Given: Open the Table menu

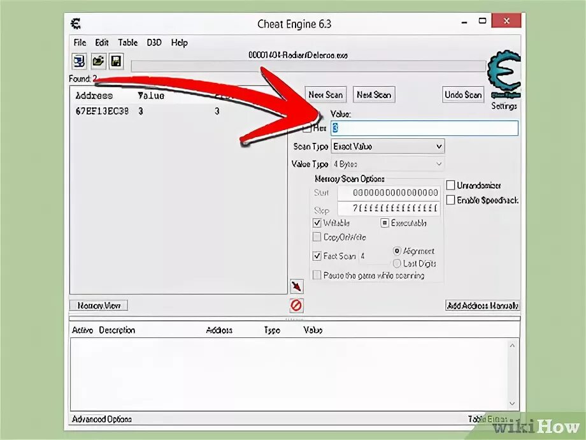Looking at the screenshot, I should click(x=128, y=43).
